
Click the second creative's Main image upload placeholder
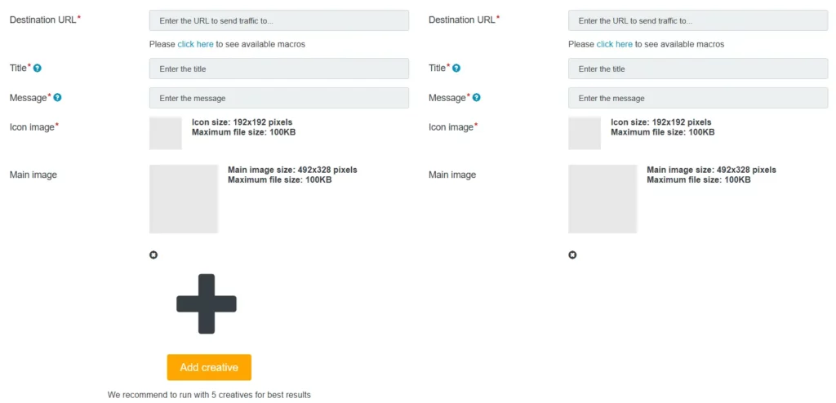click(603, 199)
